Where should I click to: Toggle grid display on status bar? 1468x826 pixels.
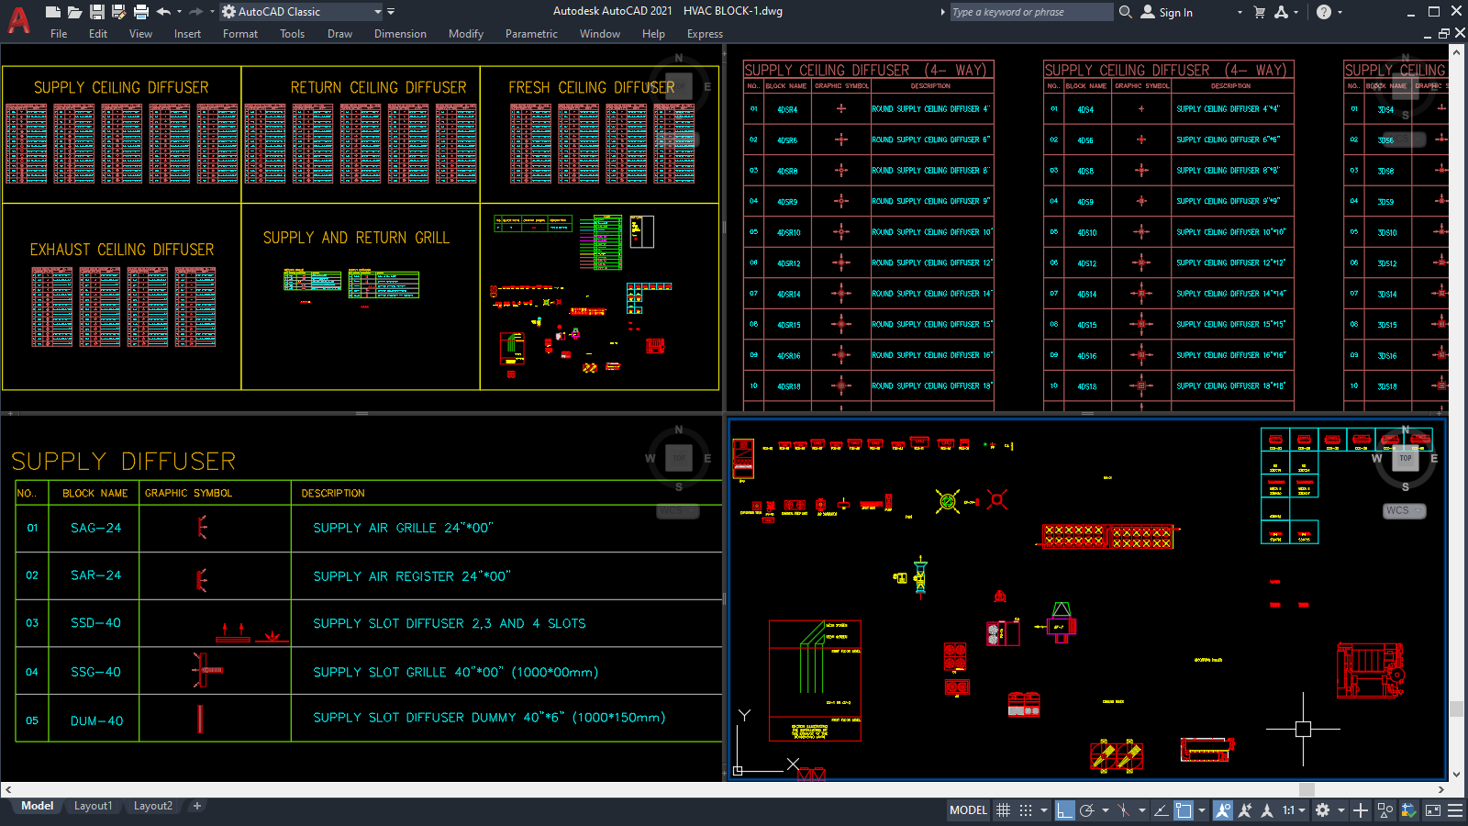coord(1004,810)
